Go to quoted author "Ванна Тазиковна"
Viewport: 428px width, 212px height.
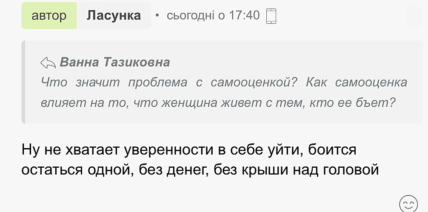point(115,63)
